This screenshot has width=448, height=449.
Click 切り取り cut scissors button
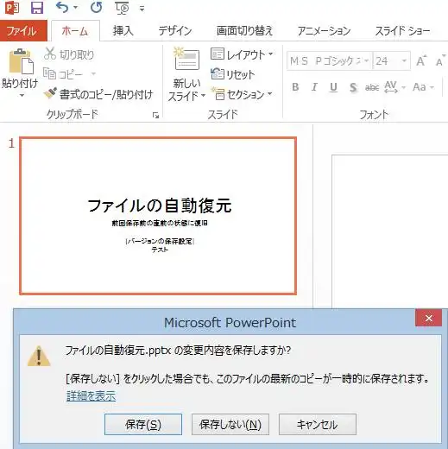tap(69, 54)
